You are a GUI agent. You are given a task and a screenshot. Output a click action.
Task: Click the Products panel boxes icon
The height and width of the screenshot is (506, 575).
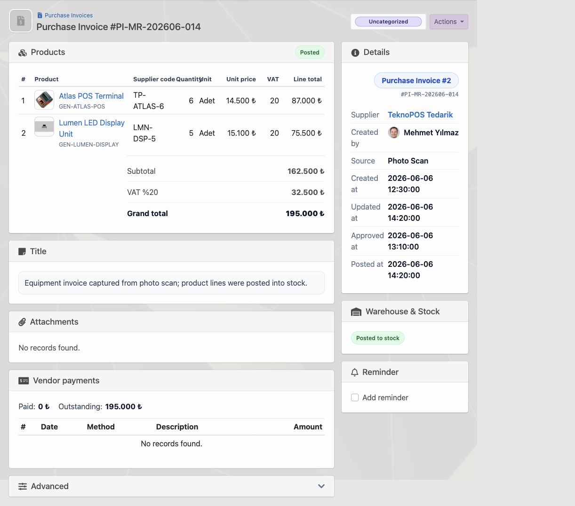coord(23,53)
